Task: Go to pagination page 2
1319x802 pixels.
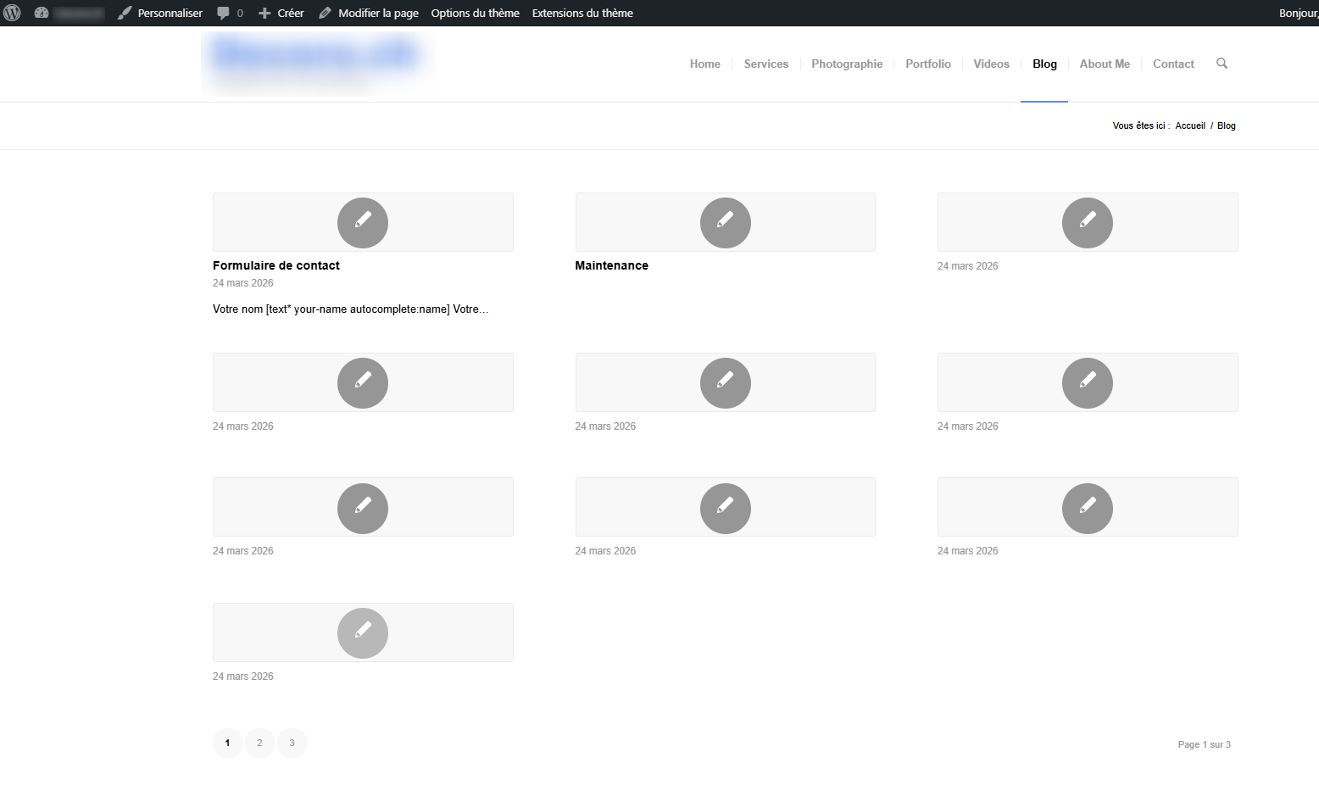Action: pyautogui.click(x=259, y=743)
